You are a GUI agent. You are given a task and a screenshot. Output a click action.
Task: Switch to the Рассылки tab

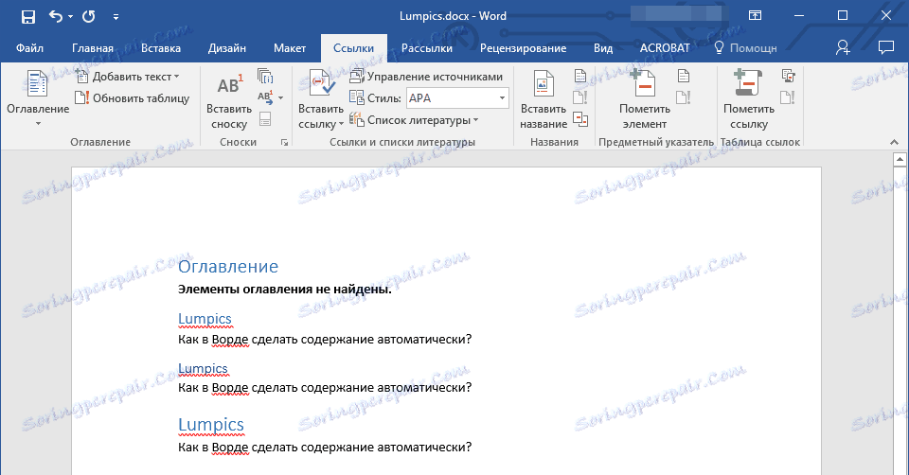point(427,48)
